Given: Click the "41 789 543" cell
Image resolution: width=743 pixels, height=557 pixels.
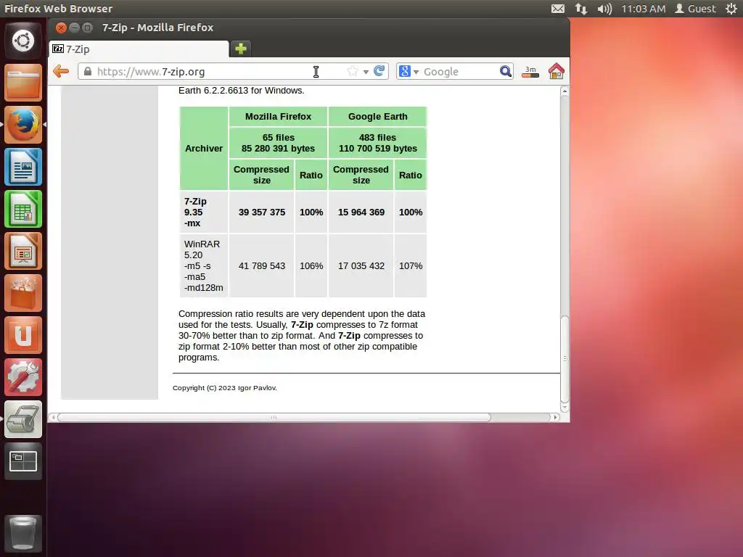Looking at the screenshot, I should coord(261,265).
